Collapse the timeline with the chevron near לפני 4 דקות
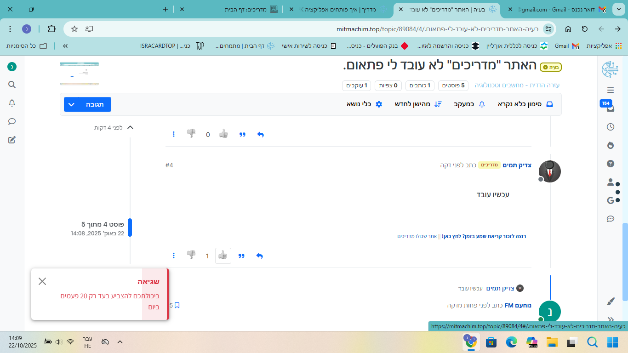This screenshot has height=353, width=628. click(x=129, y=128)
